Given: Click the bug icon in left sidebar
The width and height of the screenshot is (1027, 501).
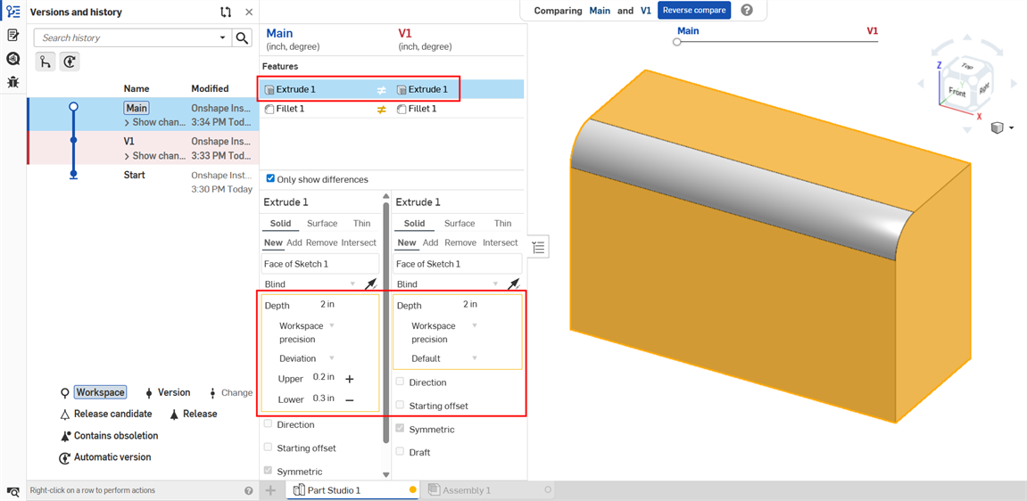Looking at the screenshot, I should (x=12, y=82).
